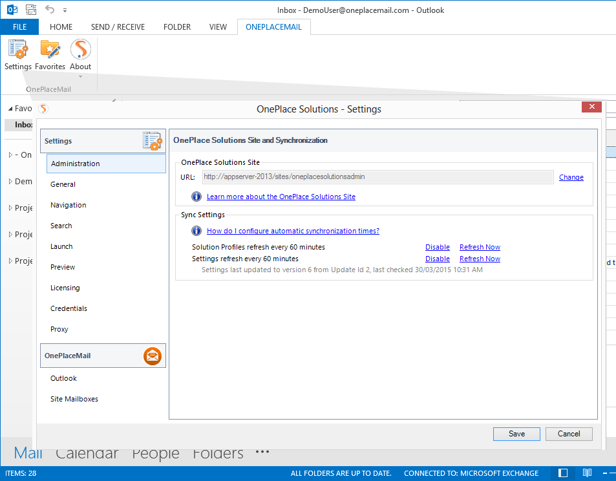This screenshot has height=481, width=616.
Task: Select Normal view icon in status bar
Action: click(x=563, y=473)
